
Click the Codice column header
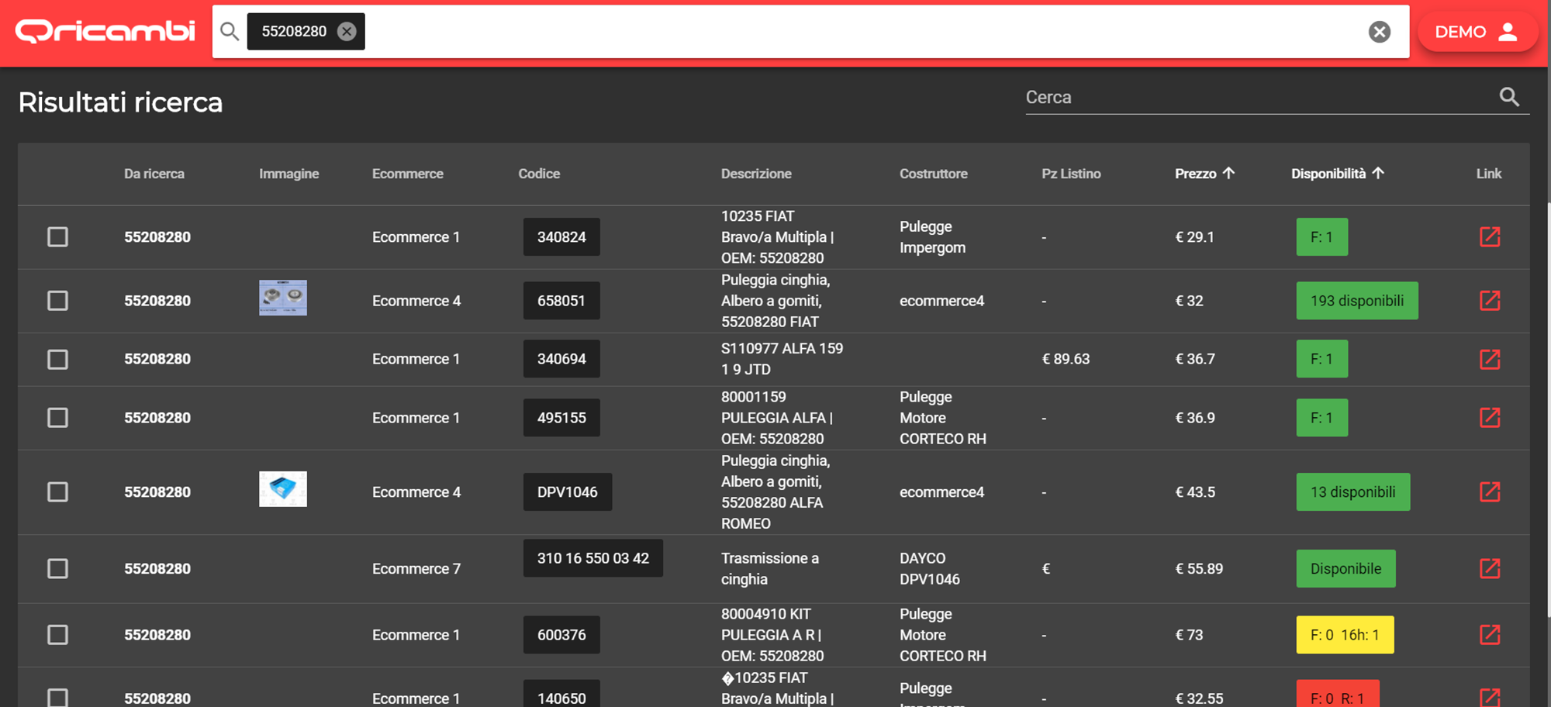539,174
